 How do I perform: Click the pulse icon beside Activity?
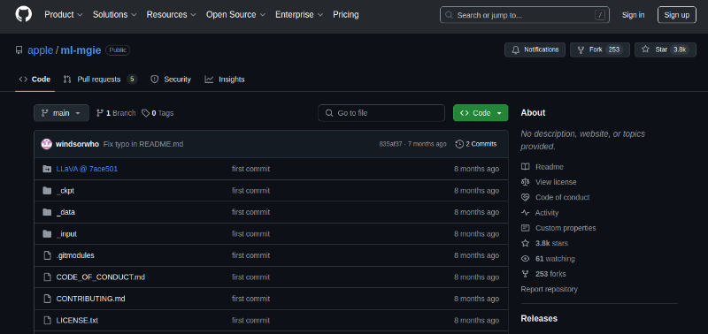click(x=525, y=213)
